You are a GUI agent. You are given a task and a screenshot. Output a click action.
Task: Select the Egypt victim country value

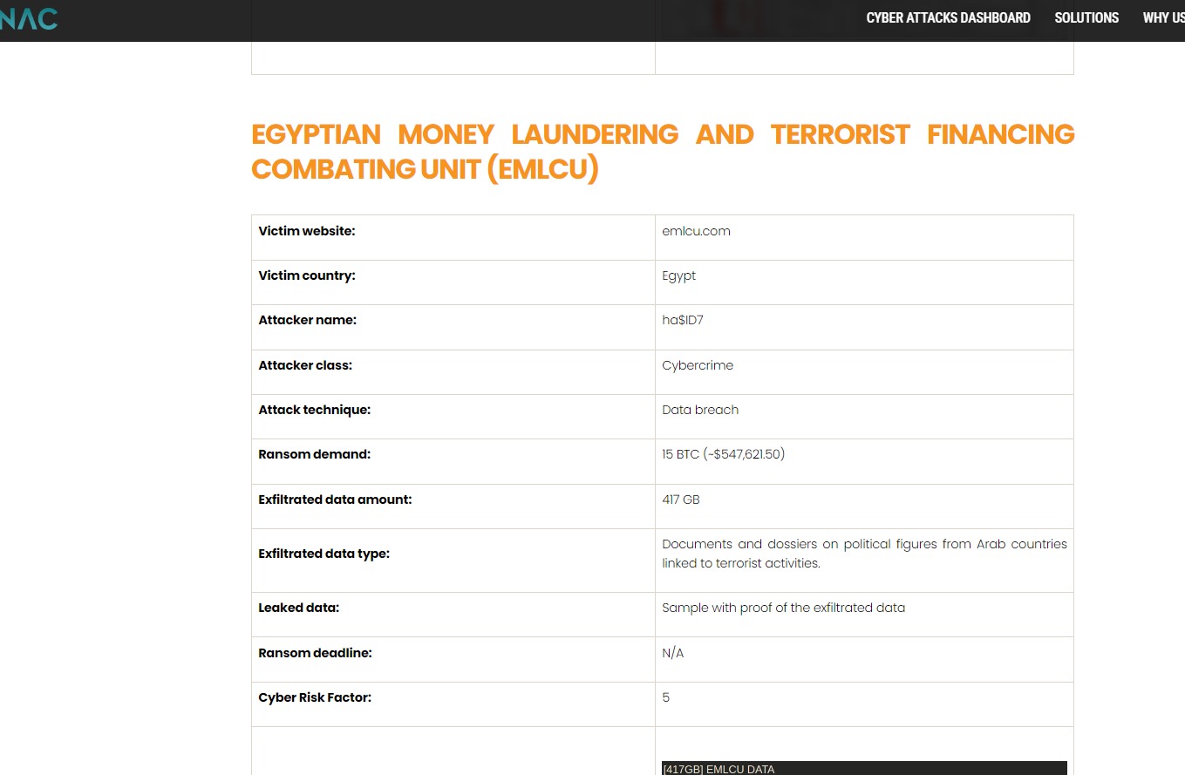point(678,275)
